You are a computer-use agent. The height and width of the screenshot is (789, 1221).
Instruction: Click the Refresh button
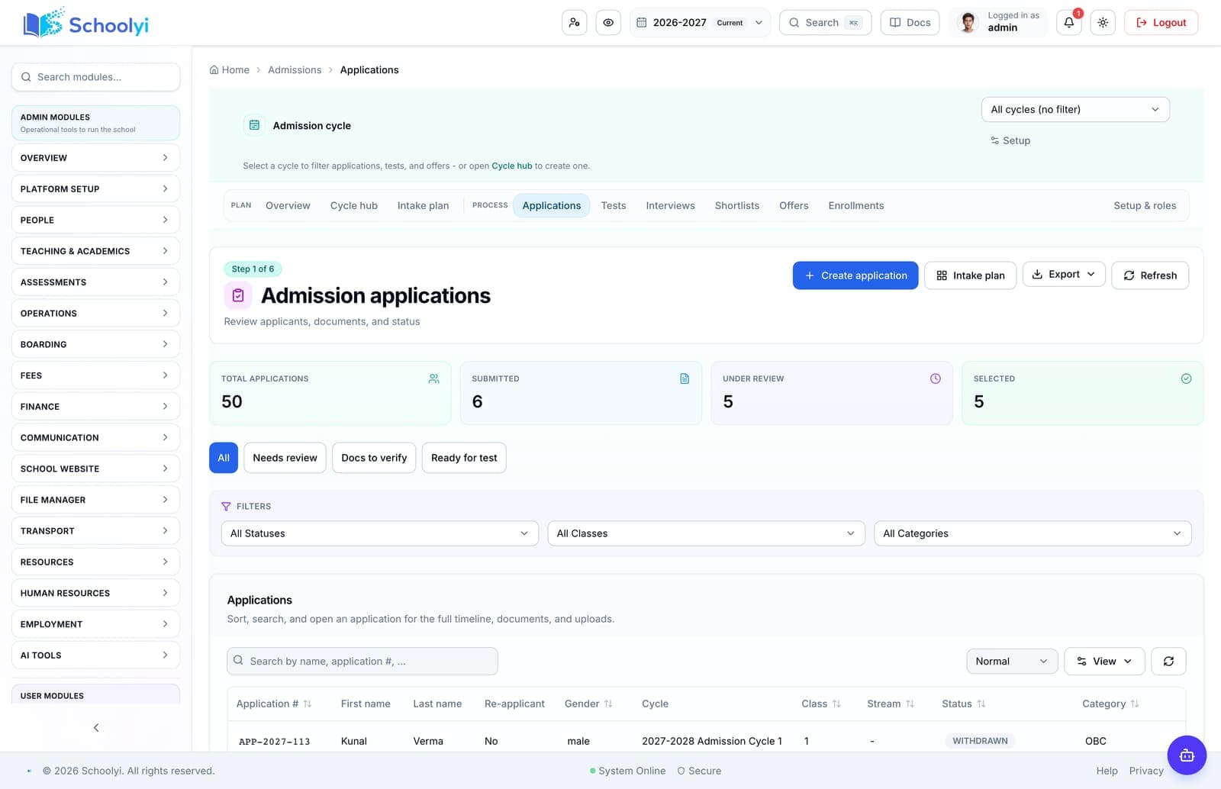1150,275
